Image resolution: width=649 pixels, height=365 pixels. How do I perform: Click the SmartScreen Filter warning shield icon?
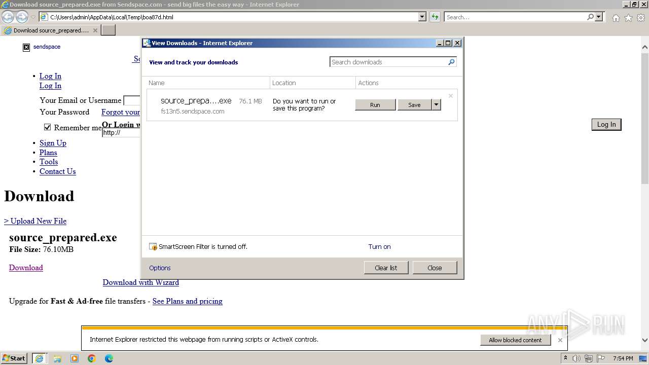[153, 247]
